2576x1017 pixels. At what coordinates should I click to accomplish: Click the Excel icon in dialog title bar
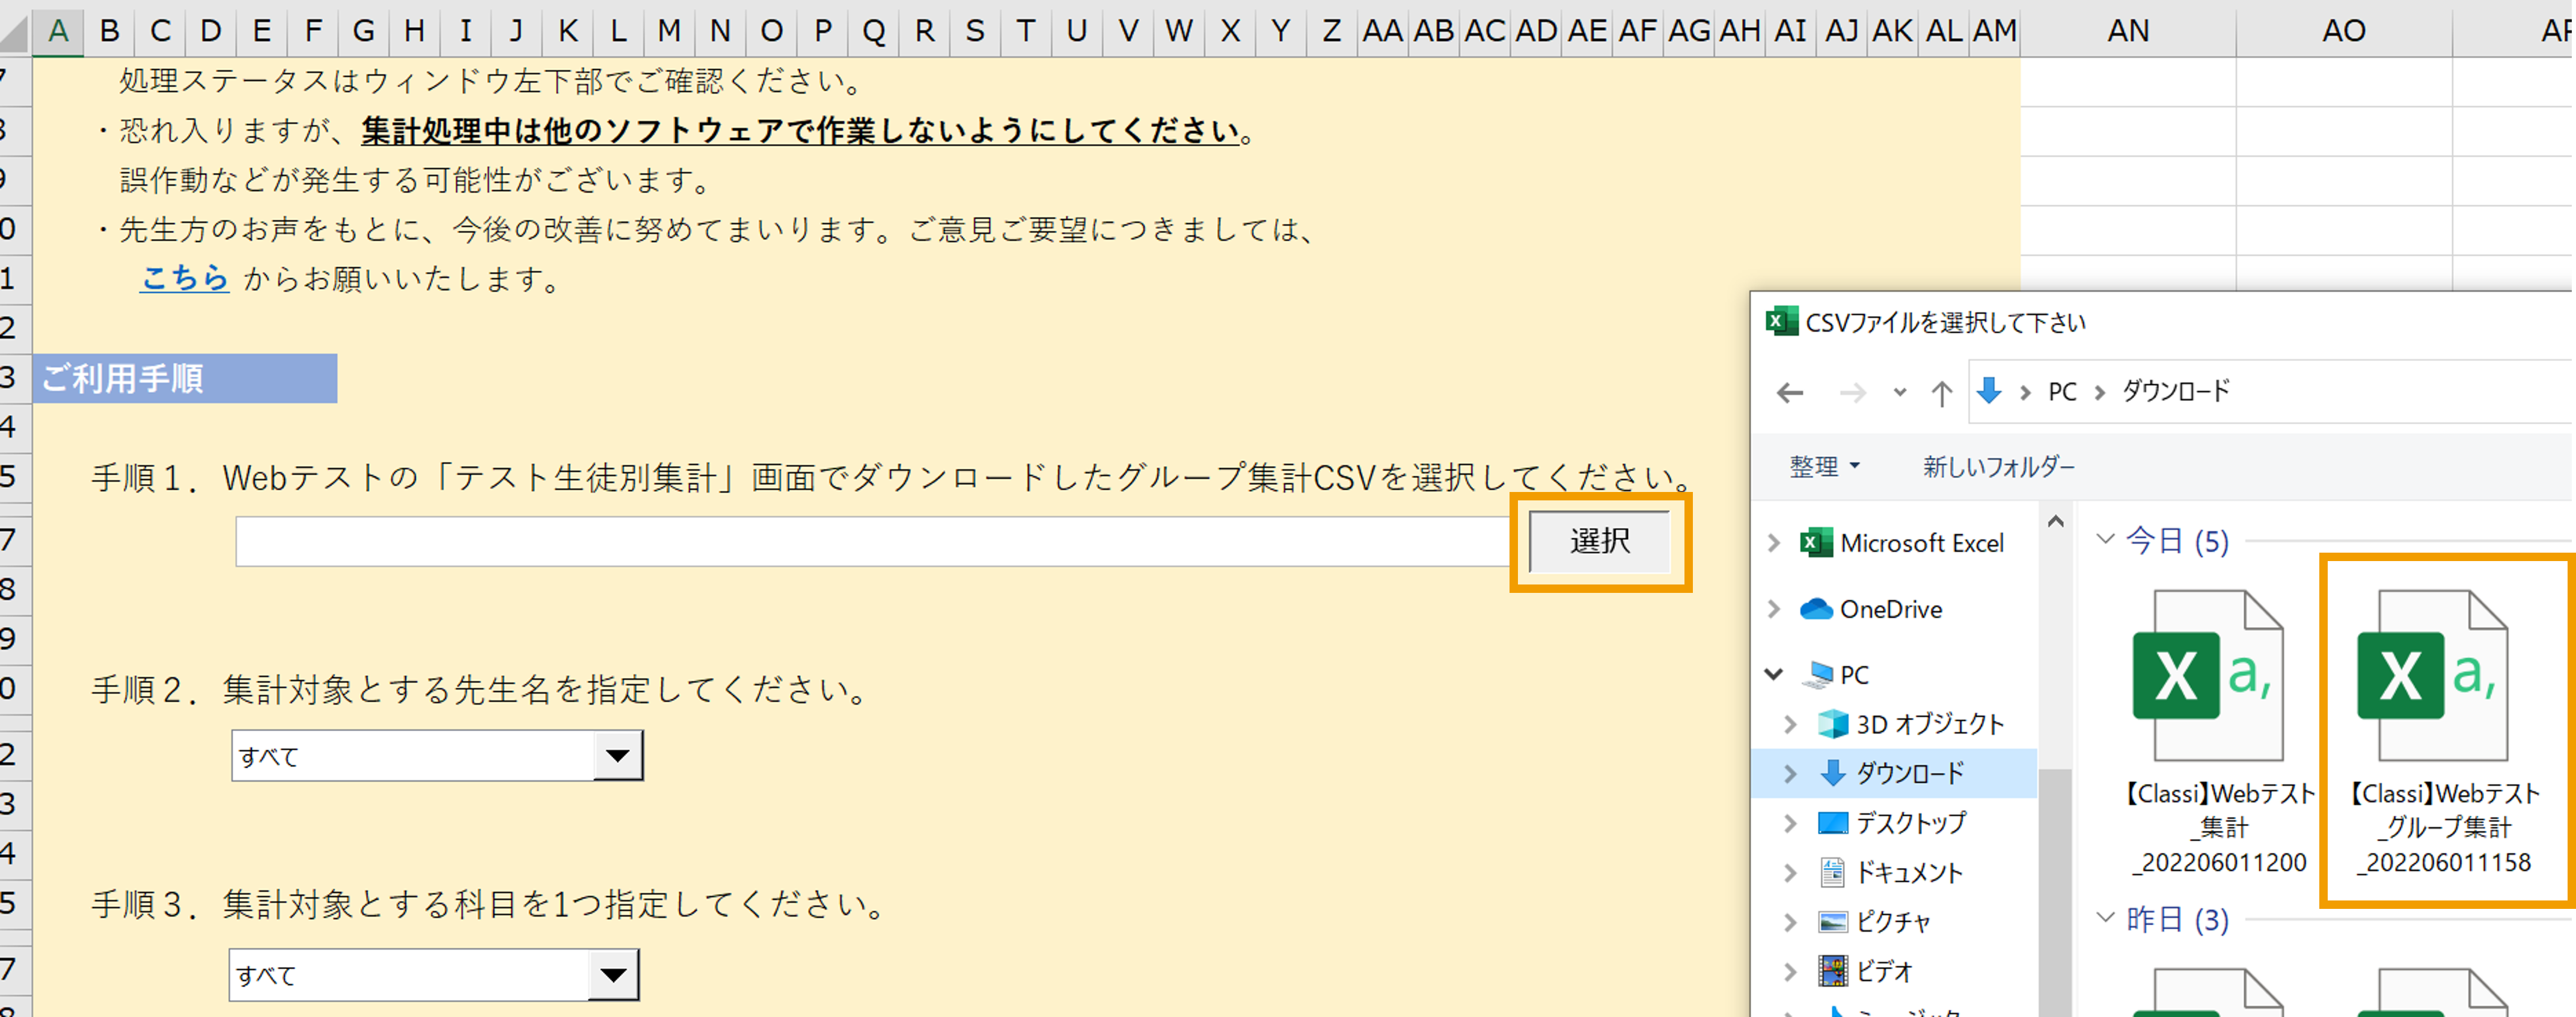point(1781,322)
